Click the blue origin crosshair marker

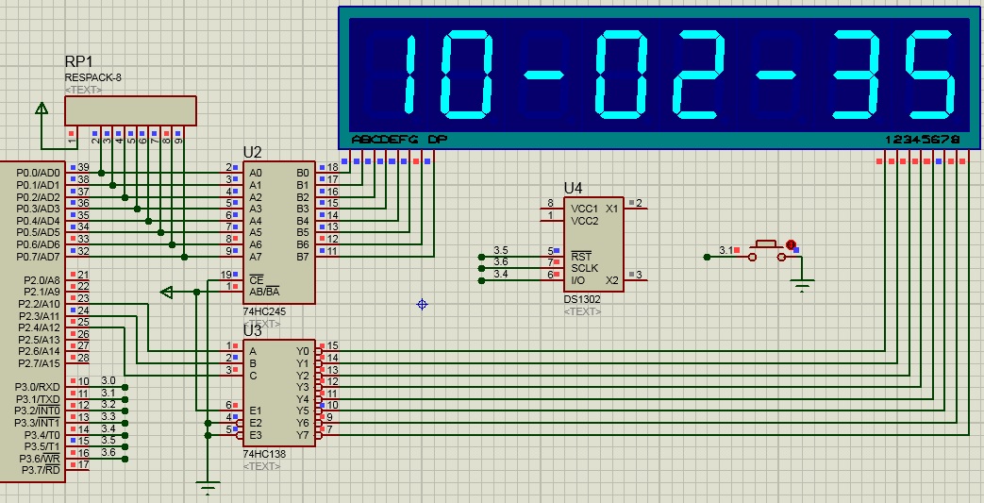point(422,305)
